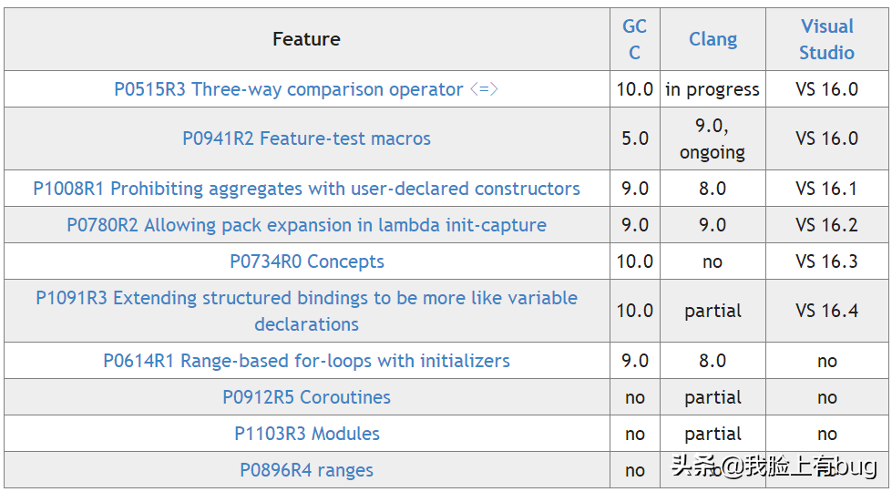892x492 pixels.
Task: Click the VS 16.3 cell for Concepts
Action: (x=826, y=261)
